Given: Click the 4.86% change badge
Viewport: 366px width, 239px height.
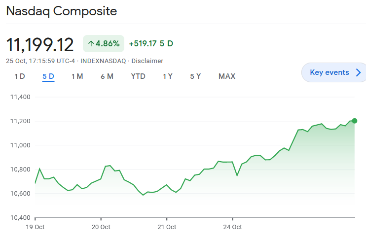Looking at the screenshot, I should pos(103,44).
